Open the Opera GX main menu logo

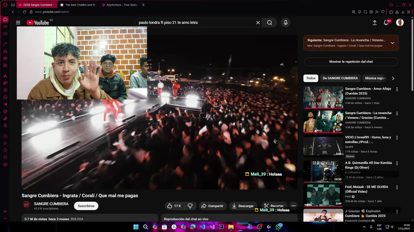point(5,5)
